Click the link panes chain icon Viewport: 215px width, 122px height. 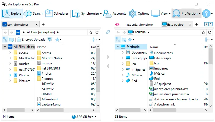108,32
